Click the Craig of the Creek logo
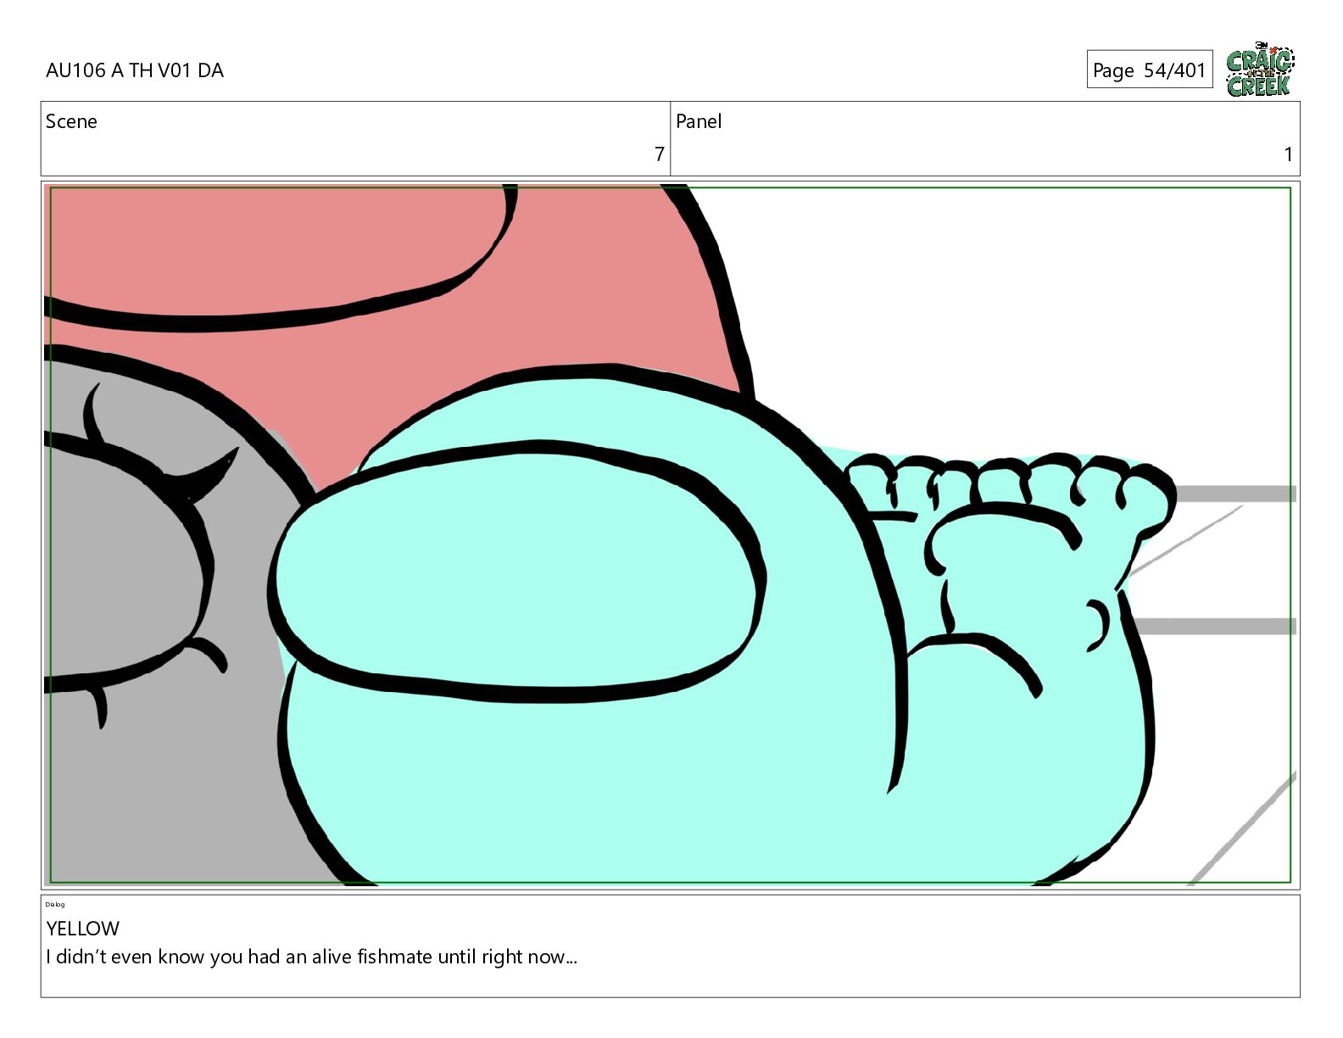The height and width of the screenshot is (1038, 1343). point(1260,69)
